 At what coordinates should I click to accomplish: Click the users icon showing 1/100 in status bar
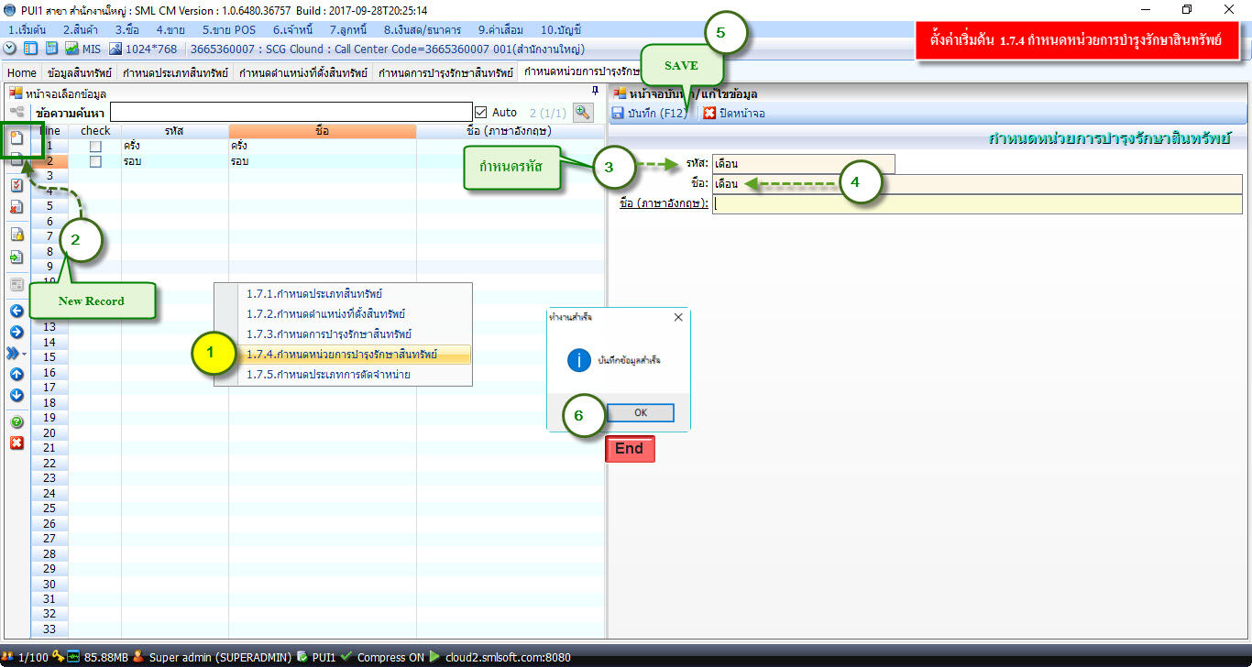[8, 657]
